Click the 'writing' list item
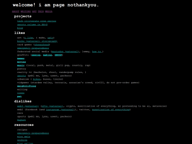 tap(22, 90)
